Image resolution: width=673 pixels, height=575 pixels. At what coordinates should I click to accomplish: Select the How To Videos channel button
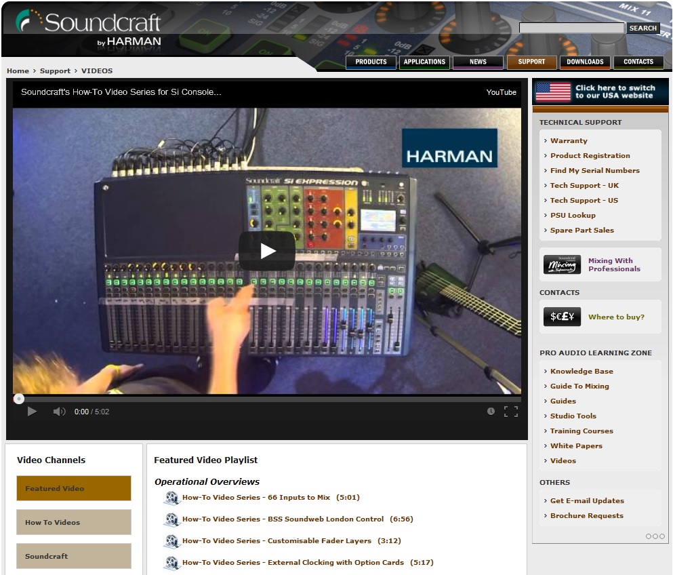[x=74, y=522]
